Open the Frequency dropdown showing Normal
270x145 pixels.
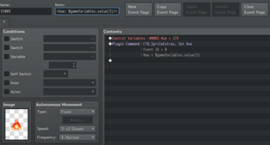[x=77, y=138]
